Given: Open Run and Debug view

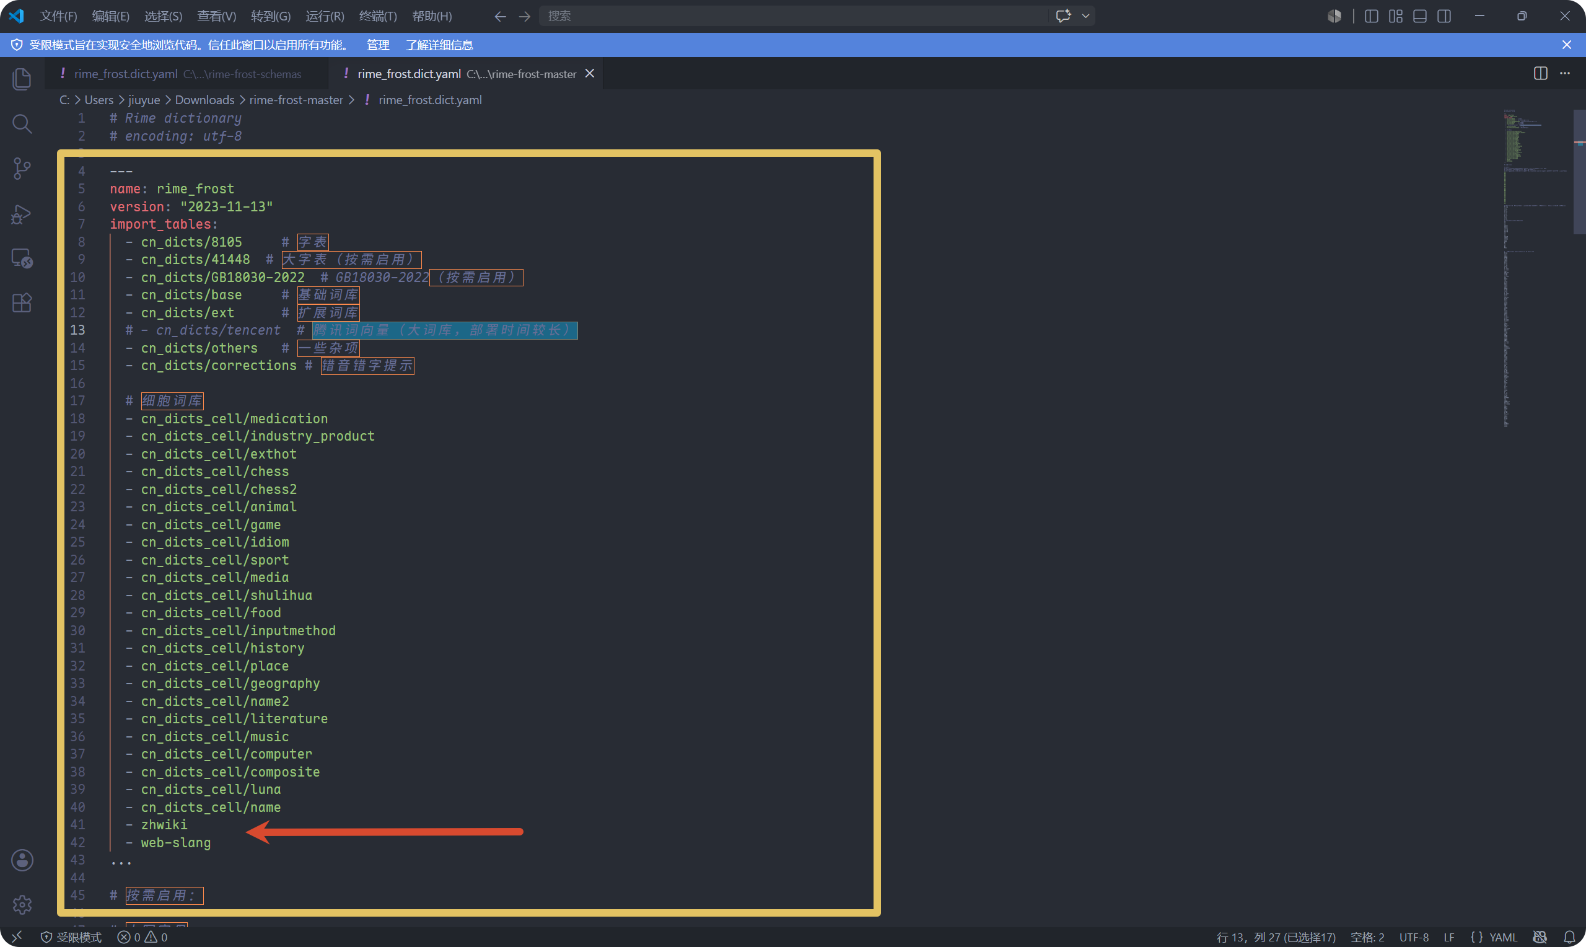Looking at the screenshot, I should (x=22, y=214).
